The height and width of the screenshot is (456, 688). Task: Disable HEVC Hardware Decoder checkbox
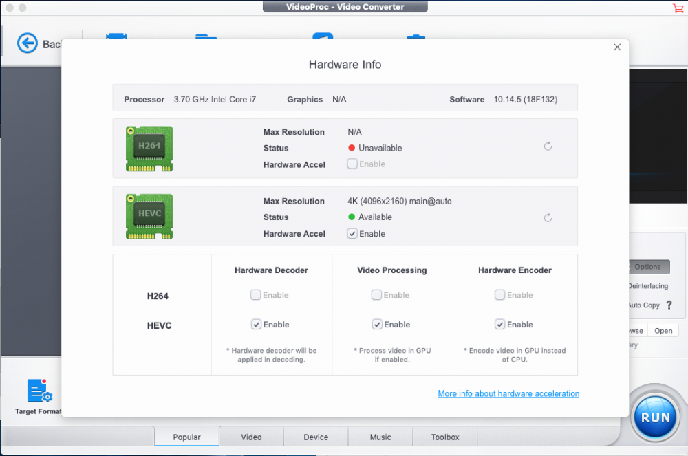pos(256,325)
